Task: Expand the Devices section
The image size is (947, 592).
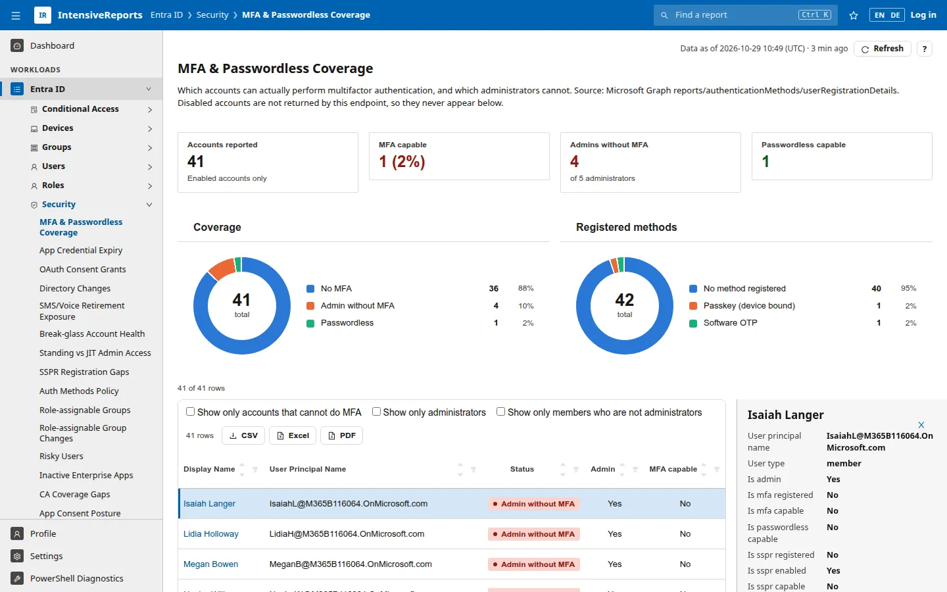Action: (150, 129)
